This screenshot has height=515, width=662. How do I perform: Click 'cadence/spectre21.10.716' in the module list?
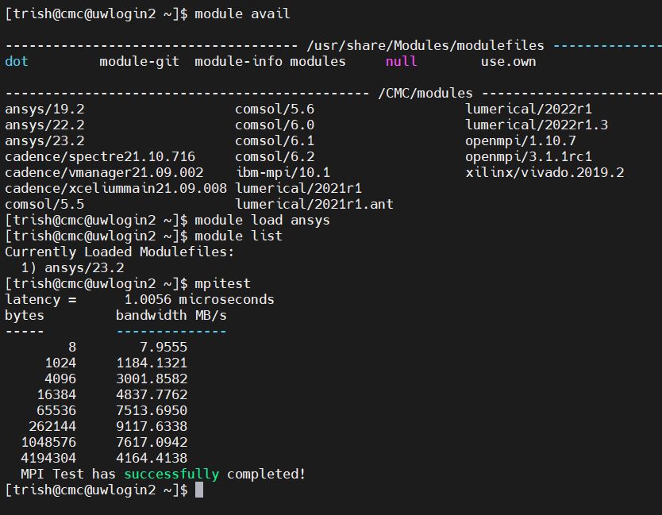coord(100,156)
